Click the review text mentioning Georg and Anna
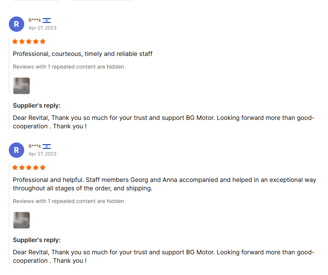 (164, 184)
